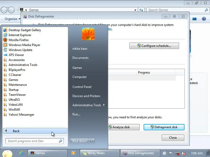This screenshot has height=157, width=210.
Task: Switch to Games window on the taskbar
Action: [48, 153]
